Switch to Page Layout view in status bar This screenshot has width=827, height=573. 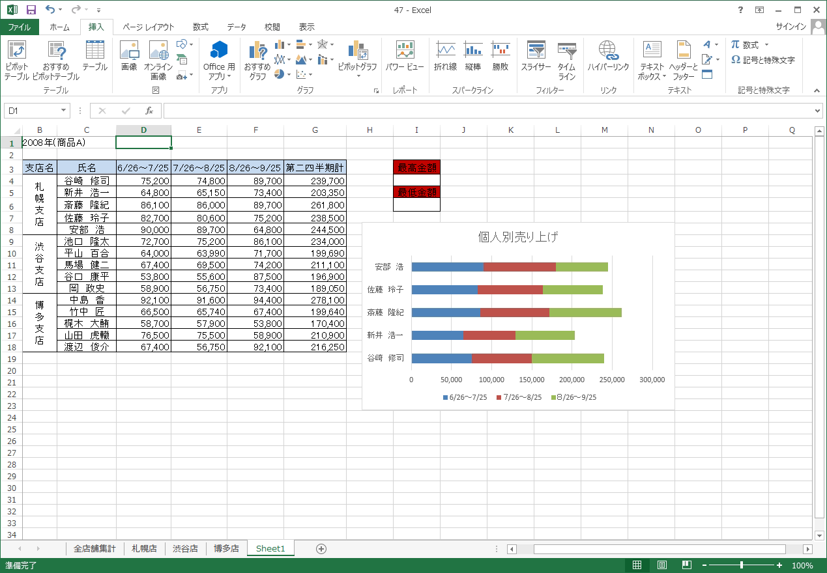pos(661,565)
